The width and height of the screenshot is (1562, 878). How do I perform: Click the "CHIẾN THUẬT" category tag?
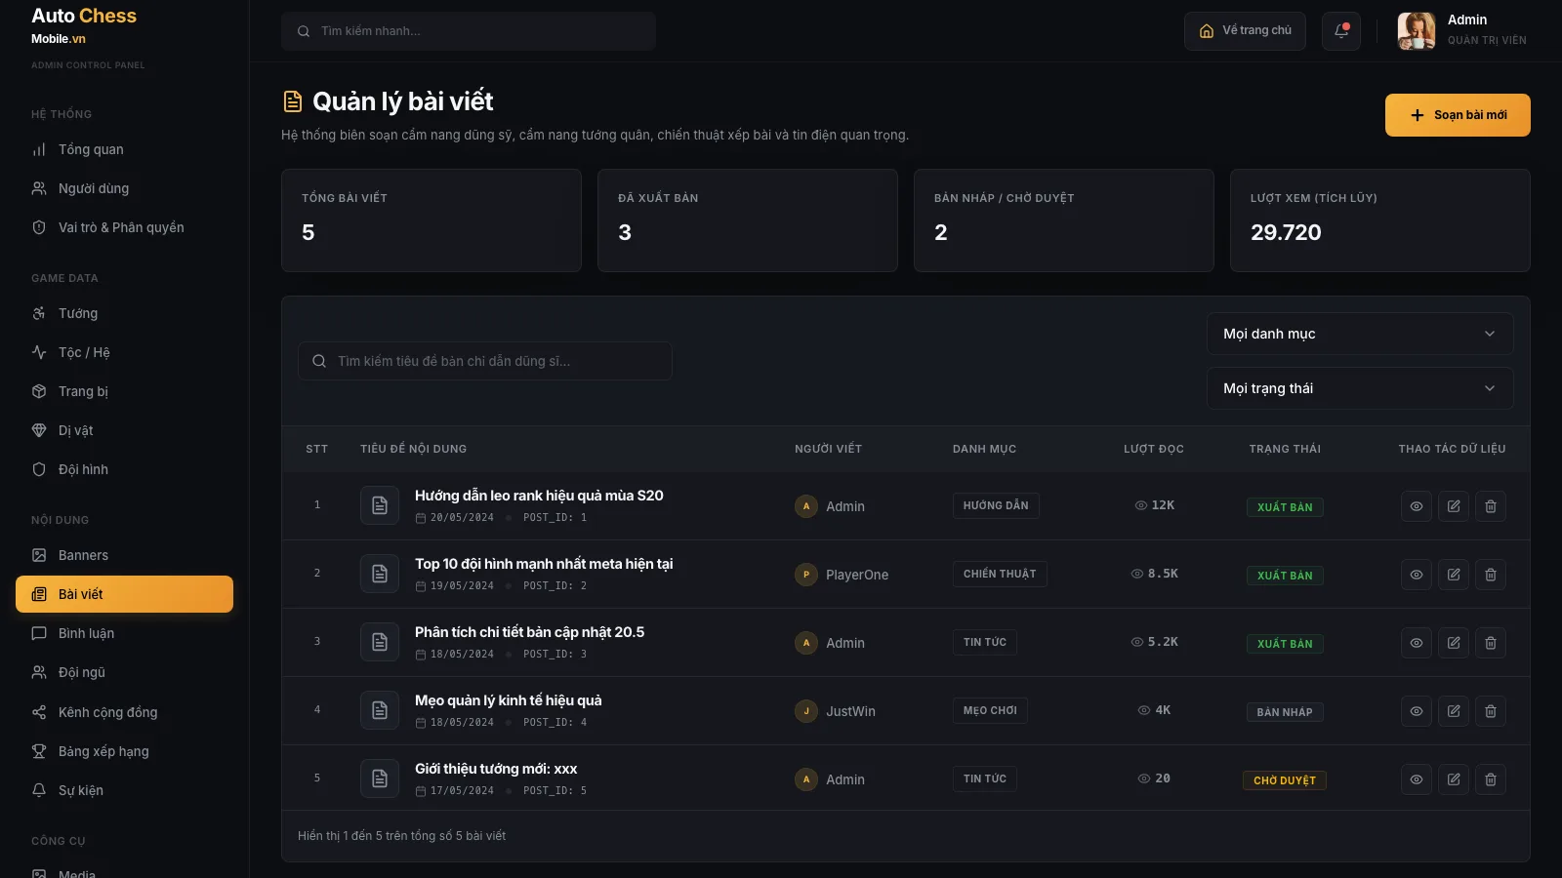click(1000, 574)
